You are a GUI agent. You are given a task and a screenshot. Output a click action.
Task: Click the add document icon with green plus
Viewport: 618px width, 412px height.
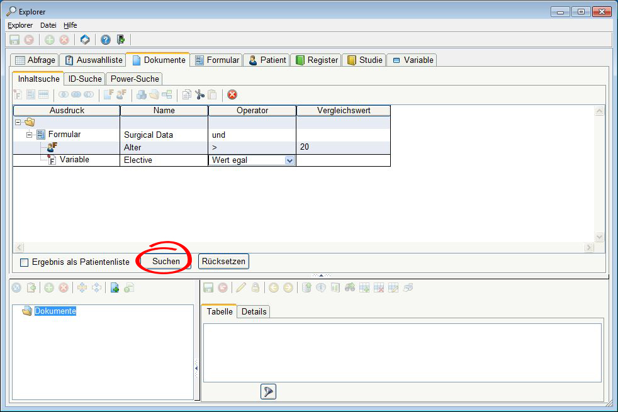click(115, 287)
